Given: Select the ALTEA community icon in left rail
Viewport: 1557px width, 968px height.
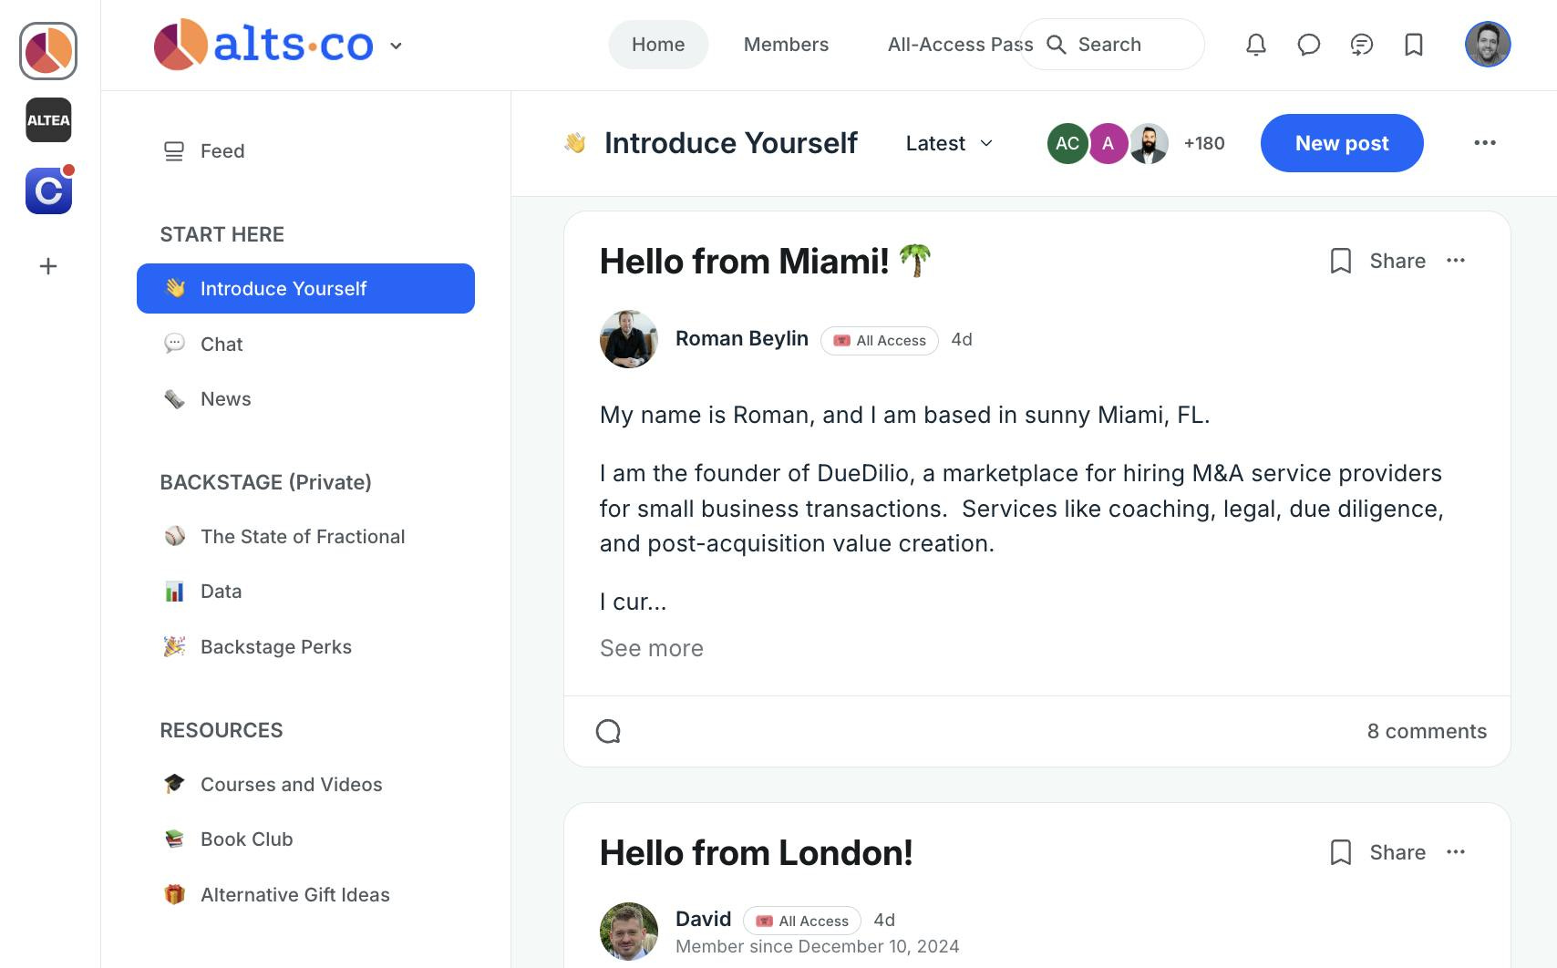Looking at the screenshot, I should point(48,119).
